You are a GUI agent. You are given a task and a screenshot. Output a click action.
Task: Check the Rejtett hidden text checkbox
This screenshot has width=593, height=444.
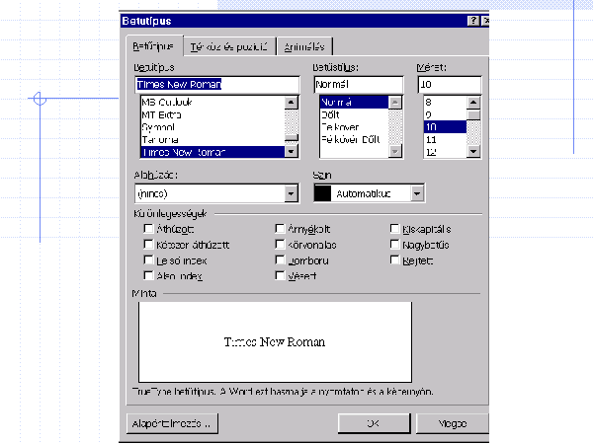click(x=394, y=260)
